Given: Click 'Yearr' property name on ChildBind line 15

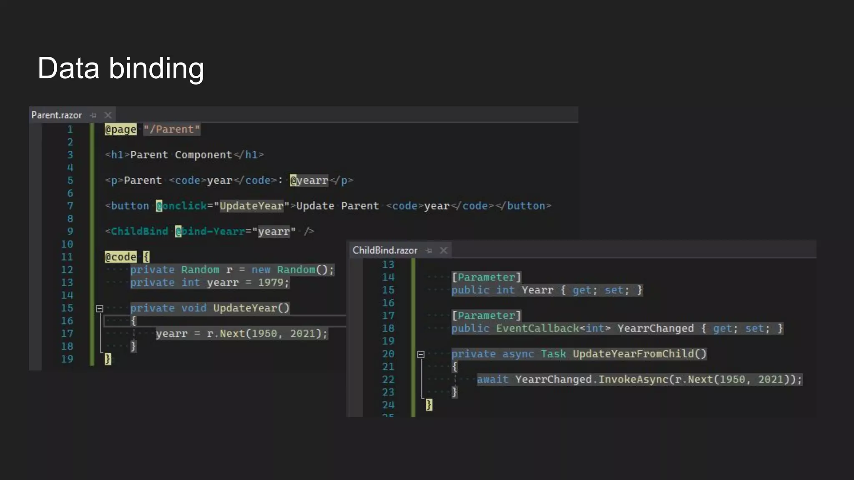Looking at the screenshot, I should 538,290.
